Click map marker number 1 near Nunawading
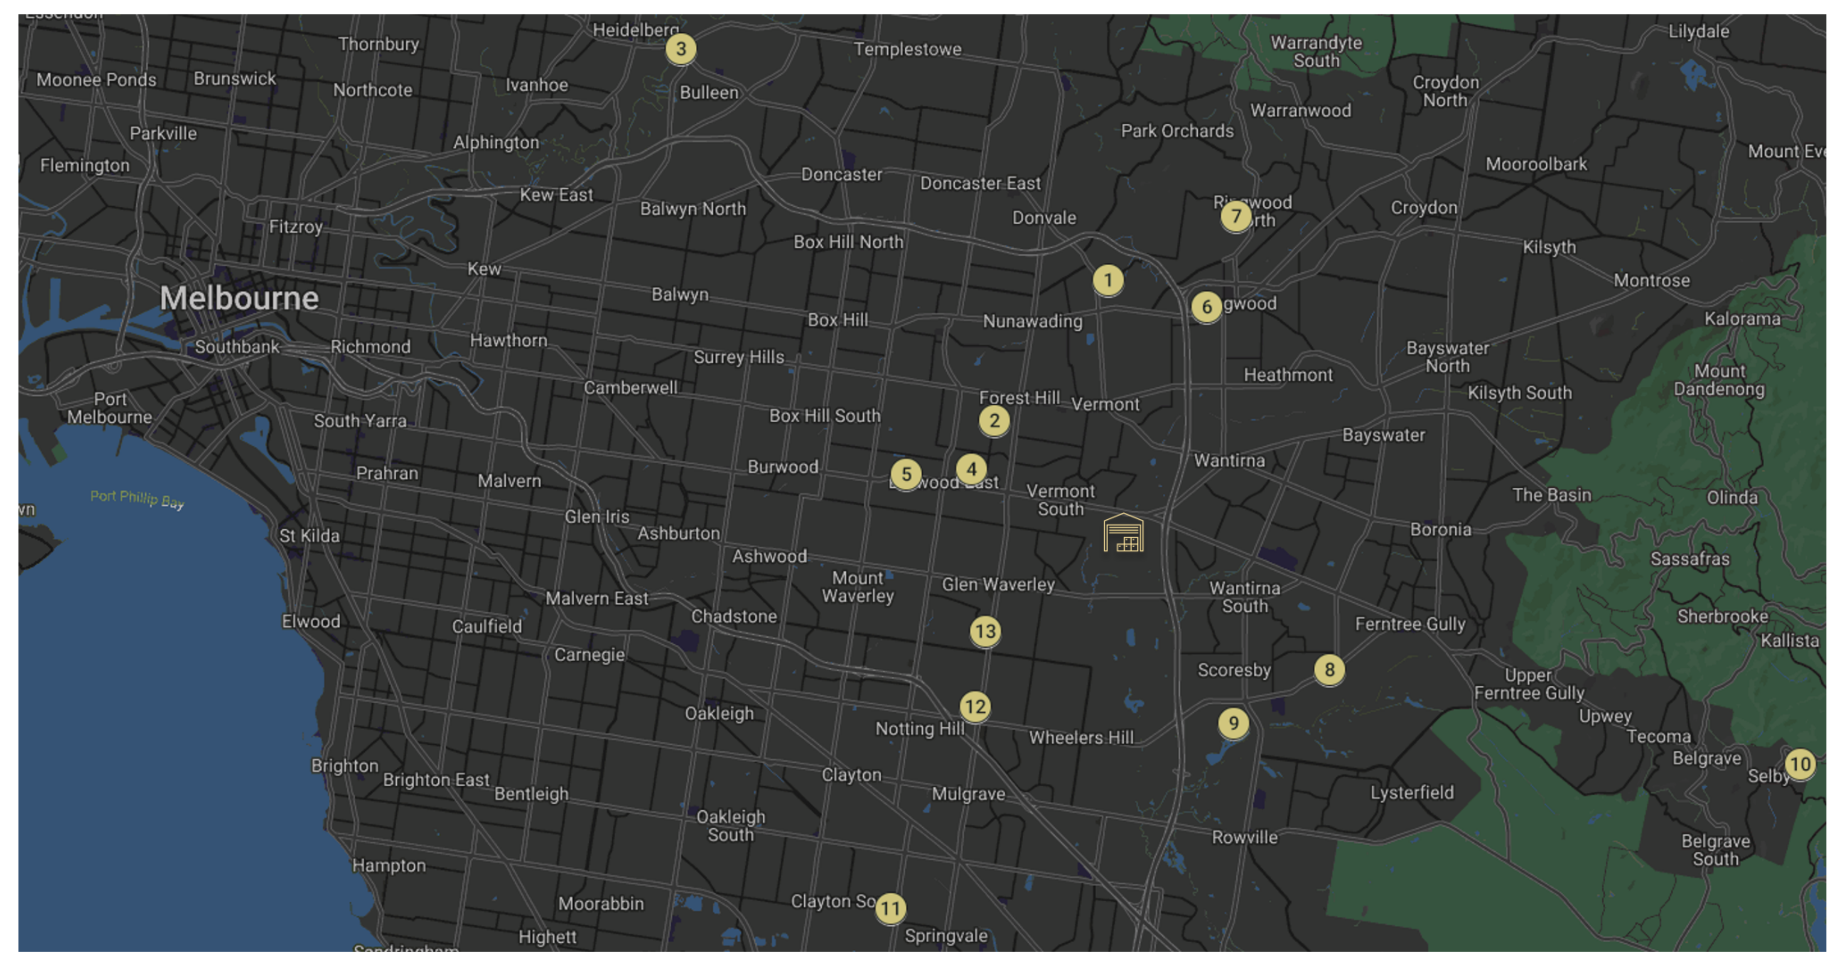The width and height of the screenshot is (1837, 966). coord(1108,280)
